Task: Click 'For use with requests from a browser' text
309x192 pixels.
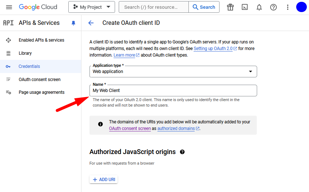Action: (x=122, y=163)
